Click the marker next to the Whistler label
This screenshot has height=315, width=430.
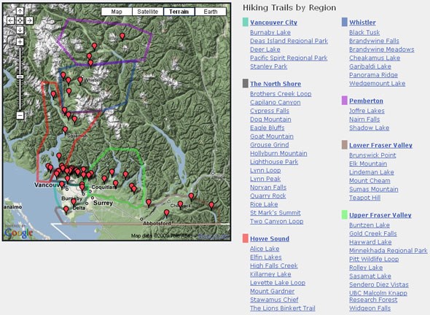tap(80, 80)
